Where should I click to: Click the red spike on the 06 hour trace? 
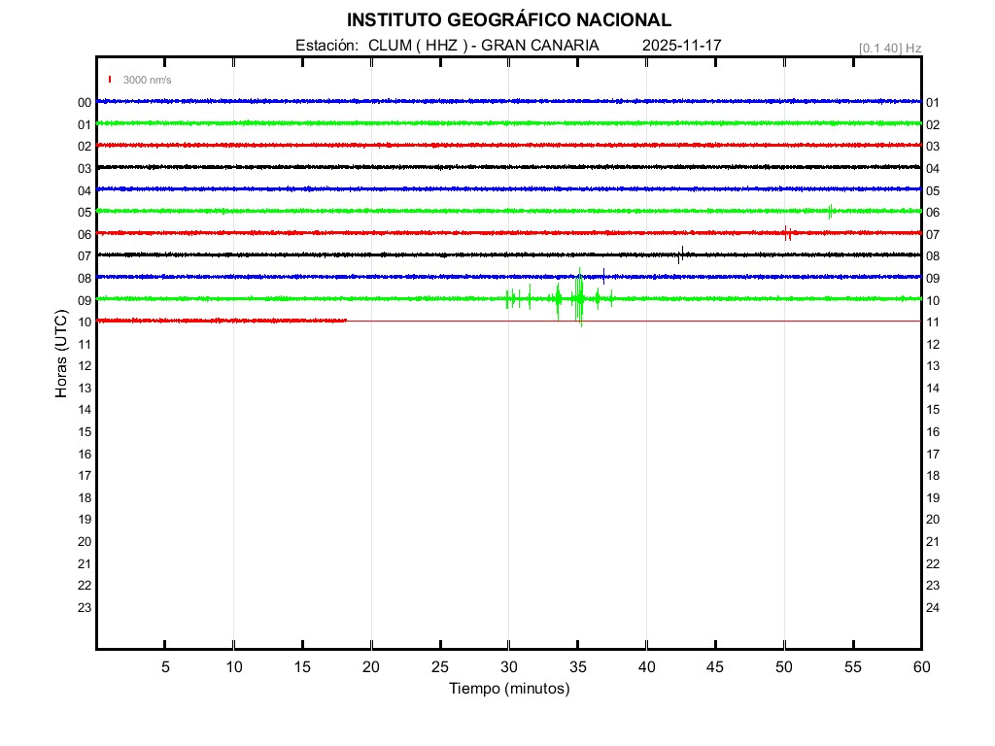click(x=786, y=233)
